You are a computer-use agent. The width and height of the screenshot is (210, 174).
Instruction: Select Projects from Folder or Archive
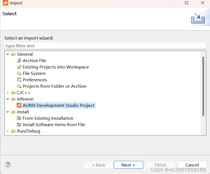(55, 86)
